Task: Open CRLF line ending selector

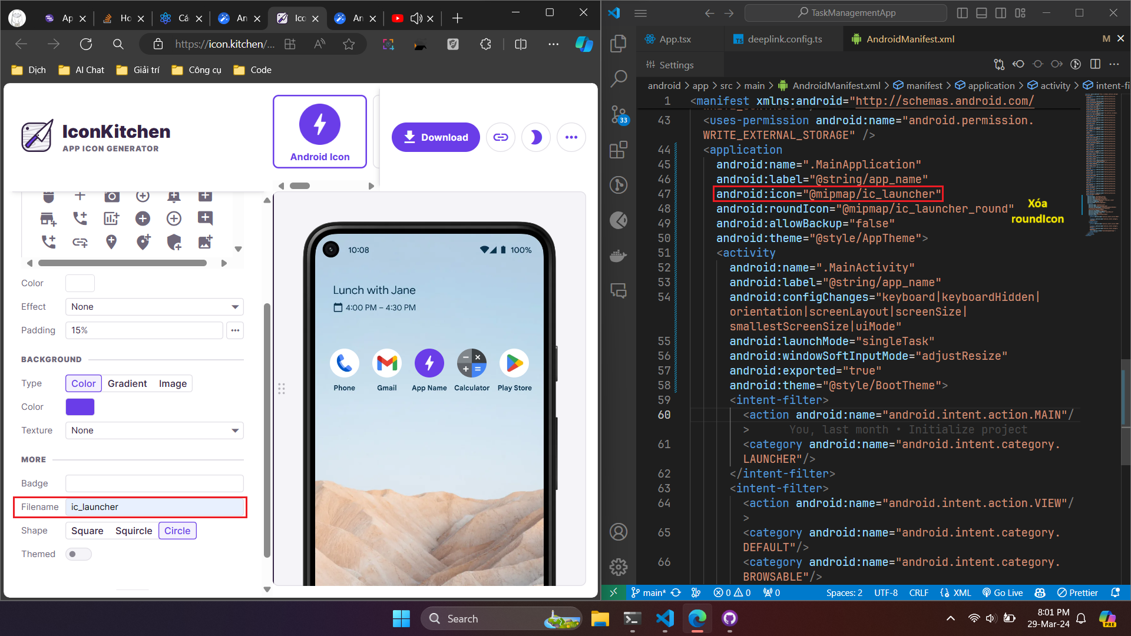Action: tap(918, 593)
